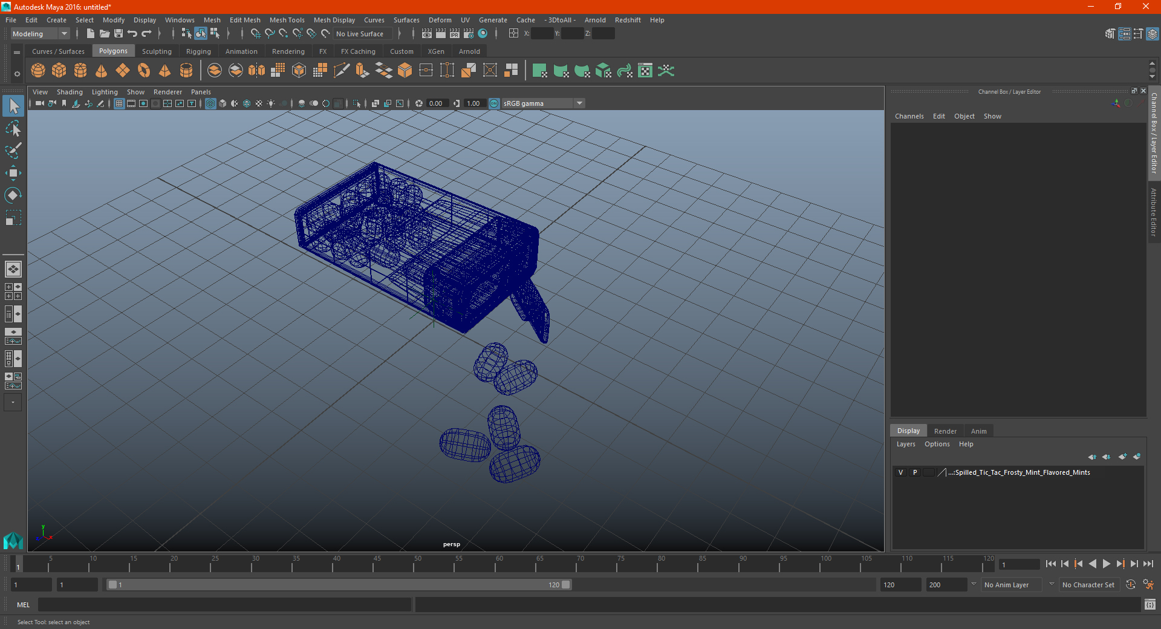Switch to the Render layer tab

click(x=945, y=431)
